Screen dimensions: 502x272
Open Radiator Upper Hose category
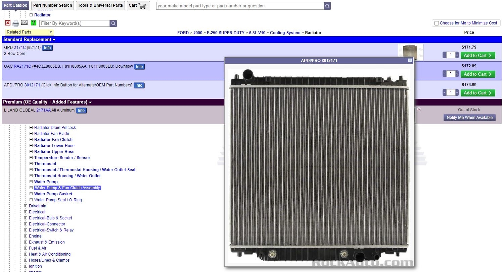(54, 152)
